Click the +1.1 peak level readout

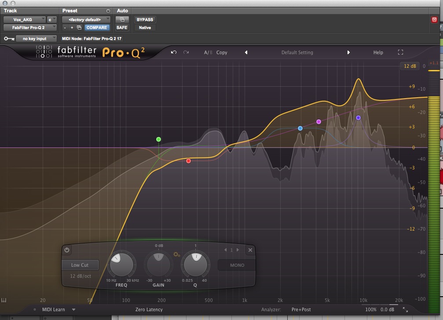[434, 63]
